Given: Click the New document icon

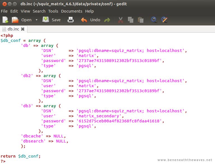Looking at the screenshot, I should click(x=5, y=20).
